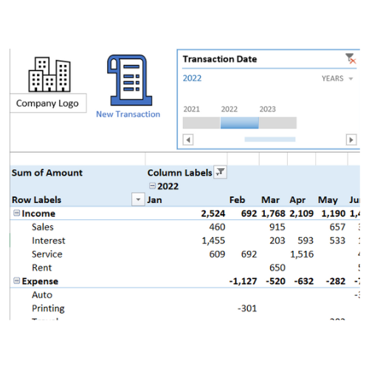The height and width of the screenshot is (369, 369).
Task: Select the Sales row label
Action: [43, 227]
